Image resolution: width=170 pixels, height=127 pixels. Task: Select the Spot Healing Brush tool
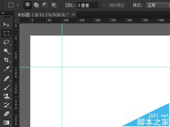tap(6, 79)
